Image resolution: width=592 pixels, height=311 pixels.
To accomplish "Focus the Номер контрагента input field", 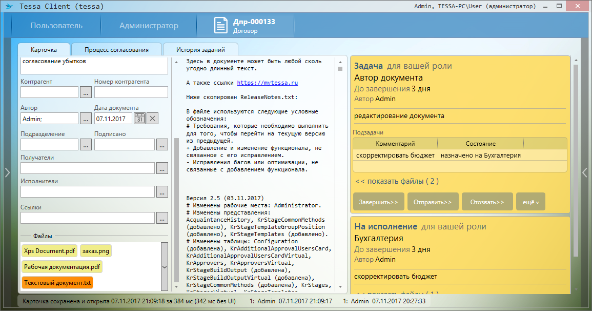I will point(131,92).
